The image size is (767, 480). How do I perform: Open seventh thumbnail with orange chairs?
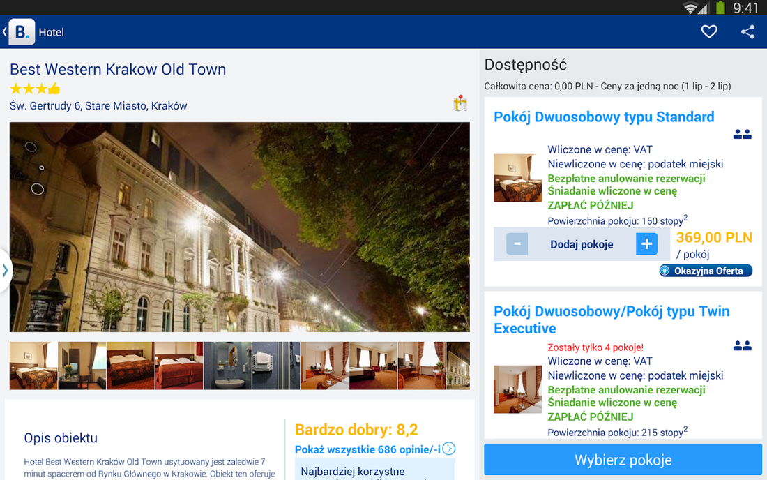(x=325, y=366)
